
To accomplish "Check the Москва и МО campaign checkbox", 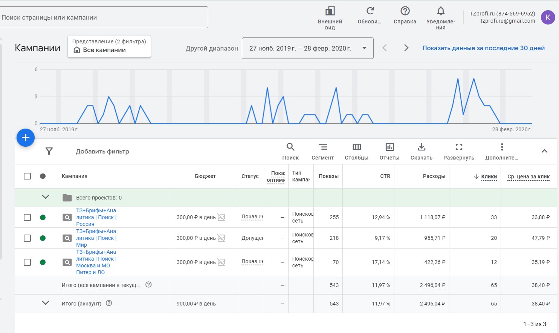I will (27, 262).
